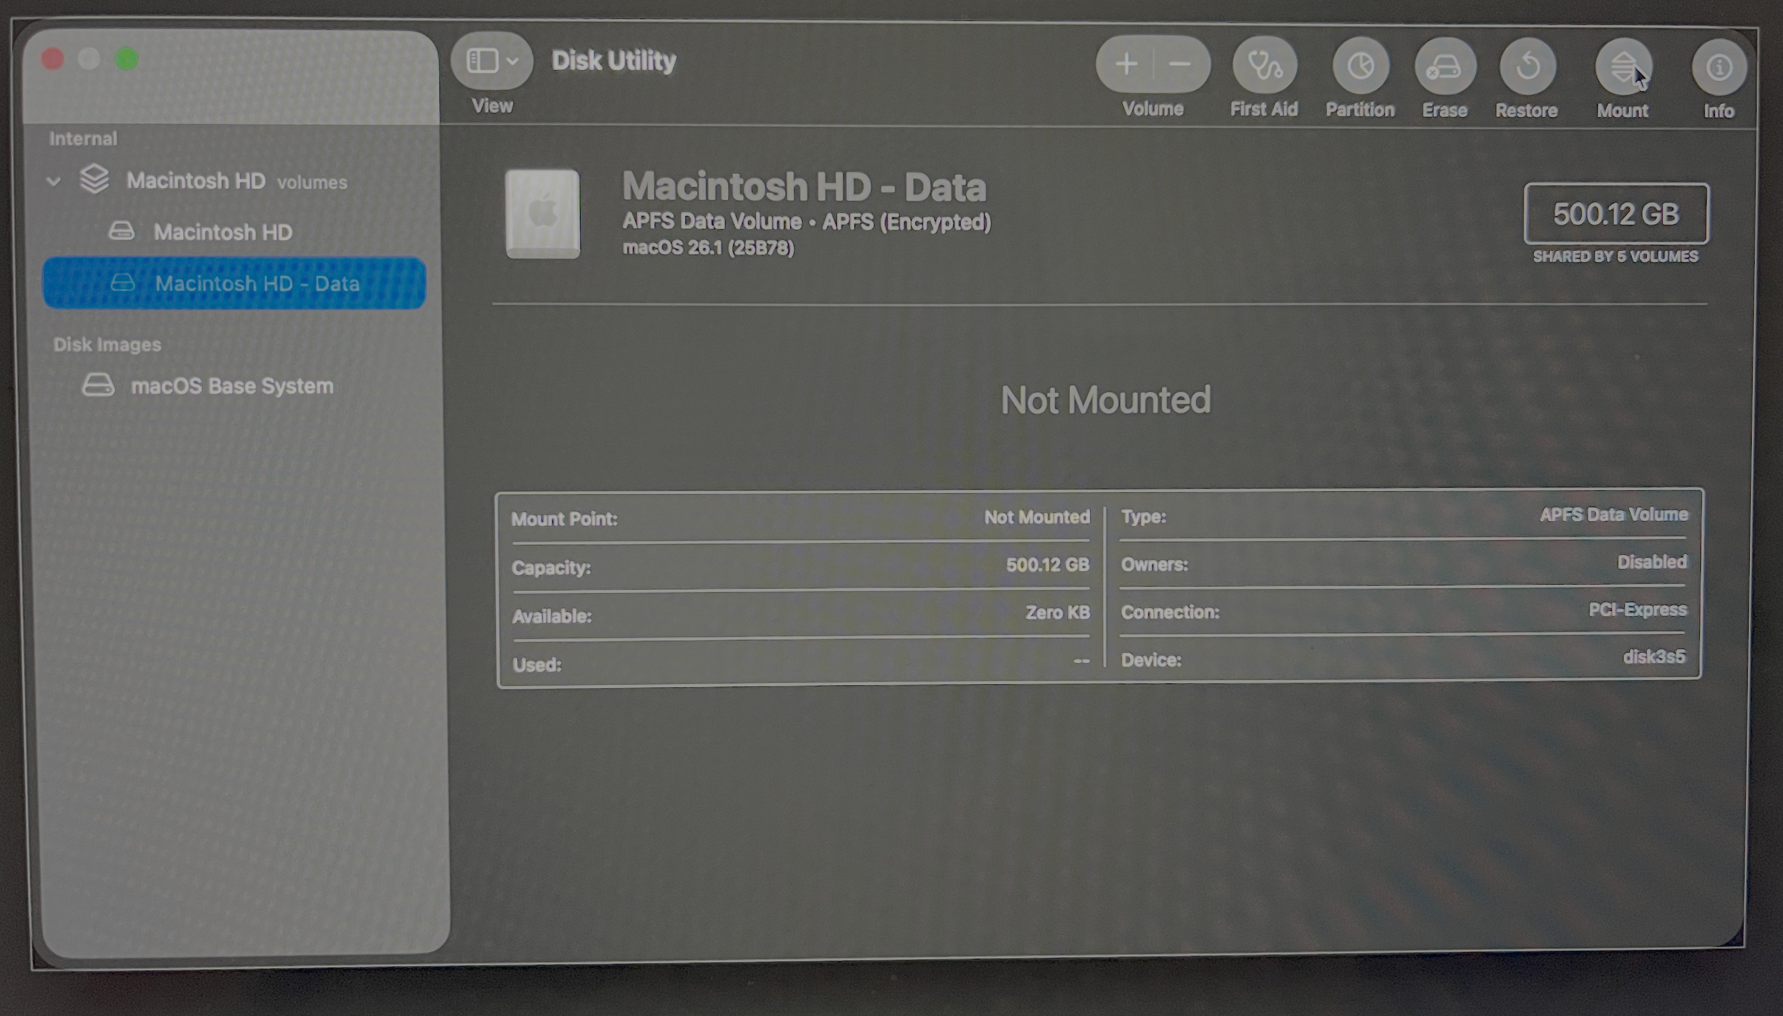Select macOS Base System under Disk Images

click(x=232, y=385)
